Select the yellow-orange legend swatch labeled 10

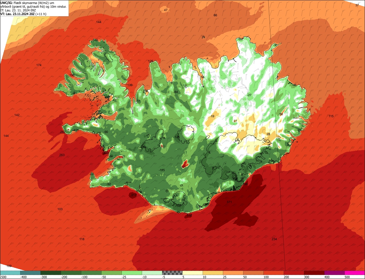pyautogui.click(x=213, y=273)
